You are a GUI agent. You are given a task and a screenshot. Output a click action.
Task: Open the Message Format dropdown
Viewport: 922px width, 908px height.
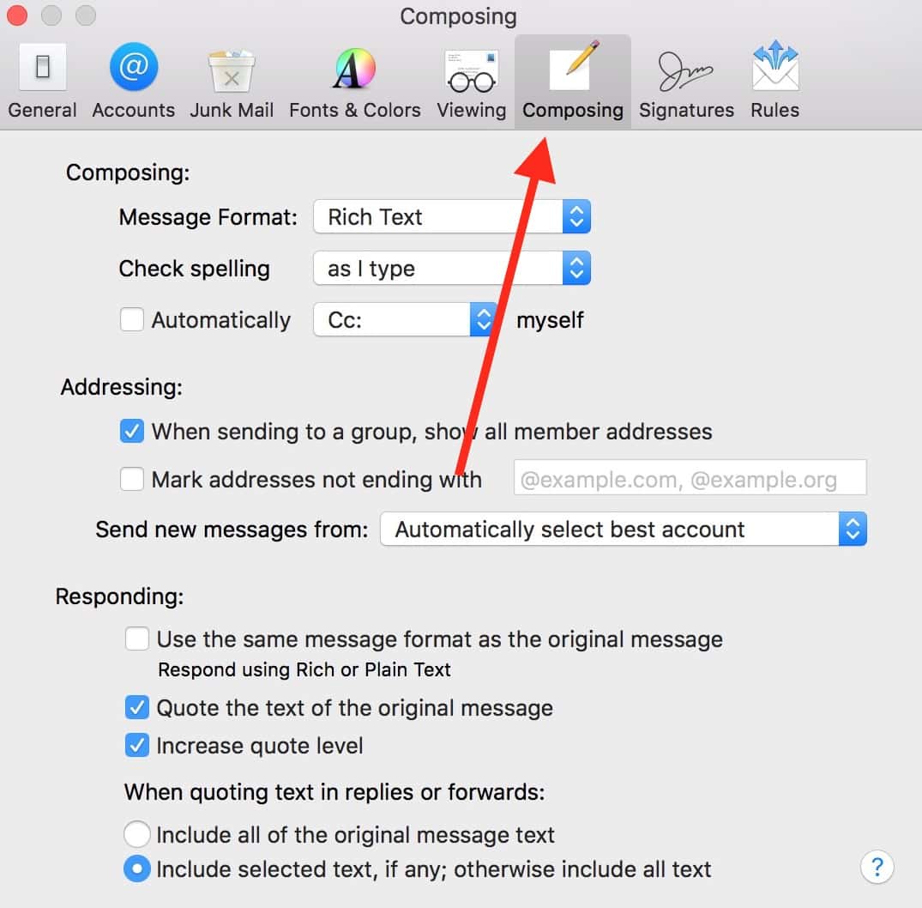452,216
